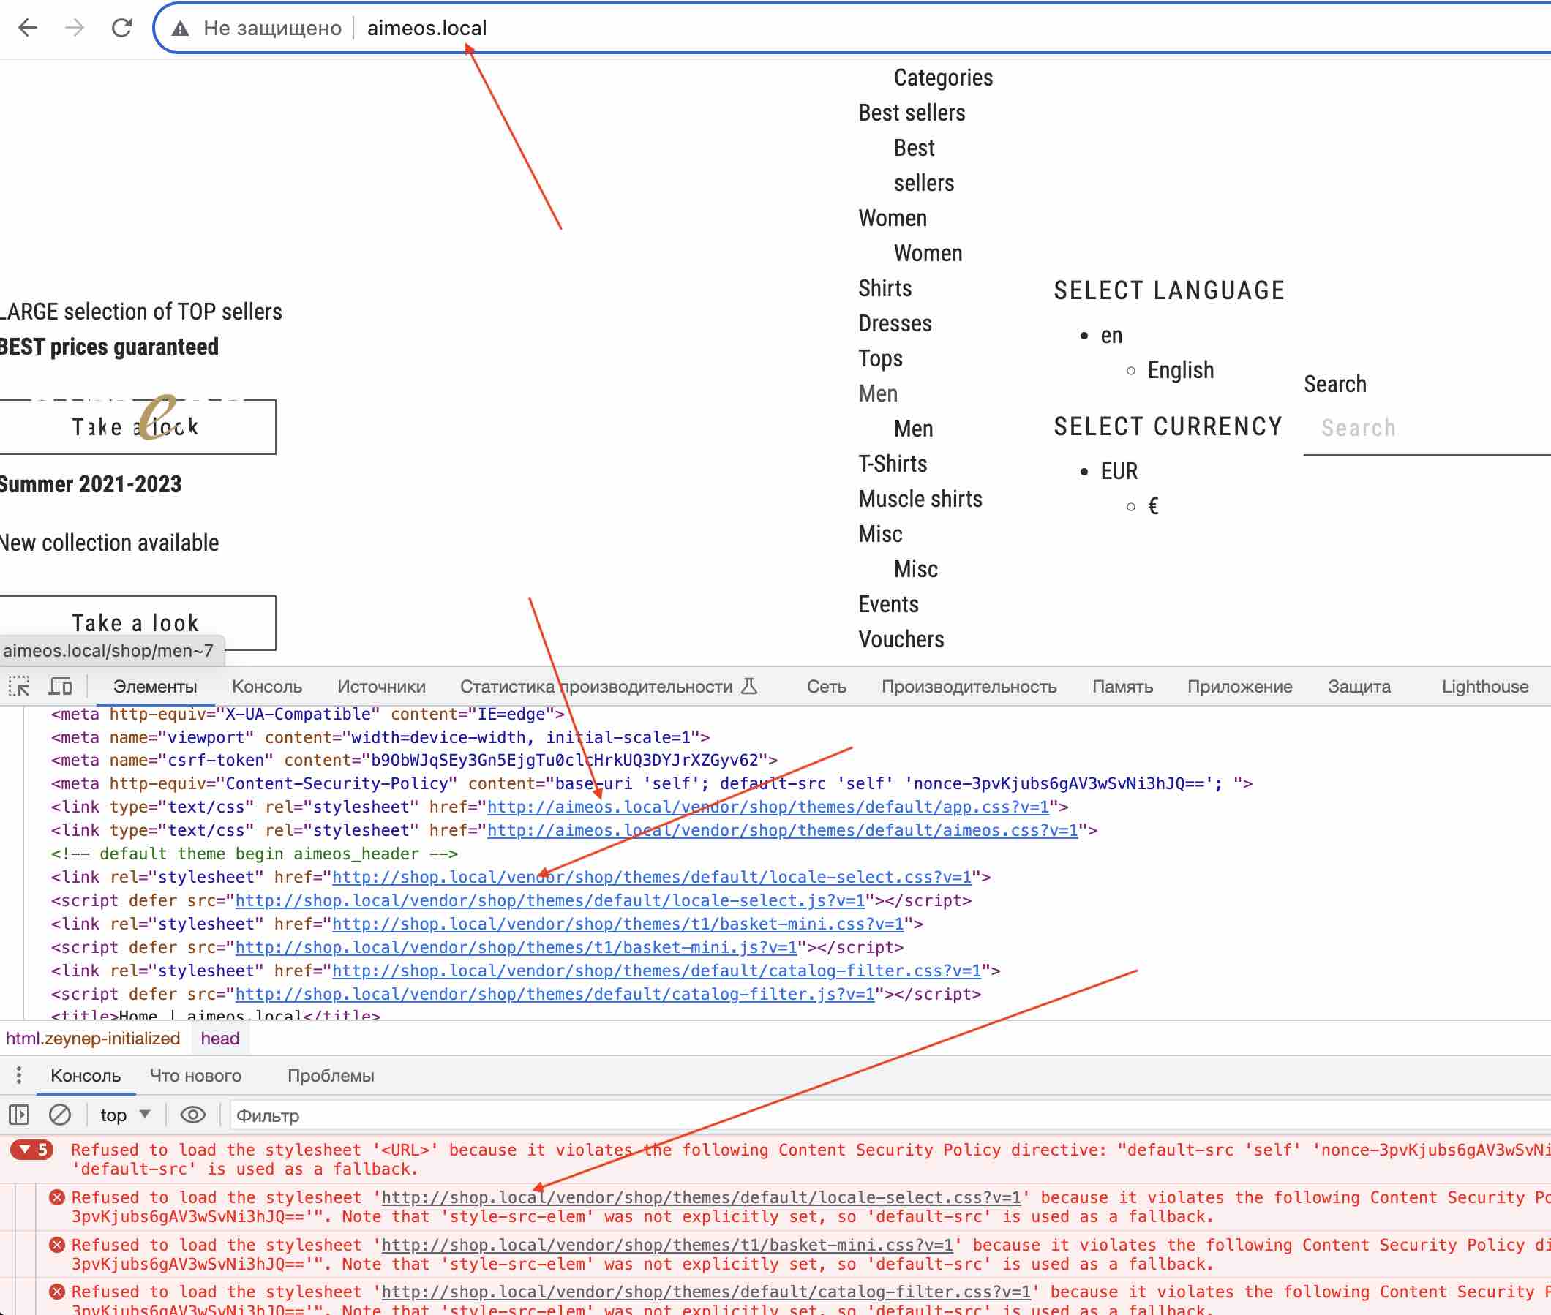1551x1315 pixels.
Task: Open the top context dropdown
Action: (125, 1115)
